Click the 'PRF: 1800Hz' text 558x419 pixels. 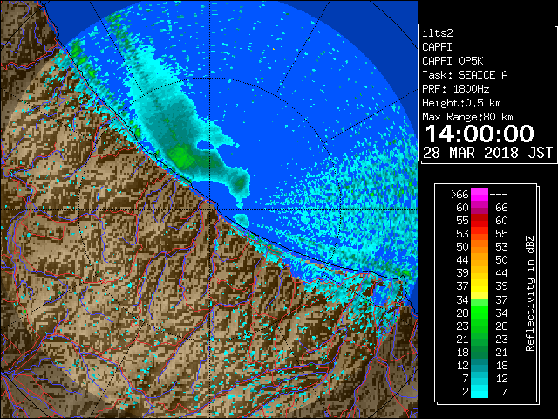(456, 89)
